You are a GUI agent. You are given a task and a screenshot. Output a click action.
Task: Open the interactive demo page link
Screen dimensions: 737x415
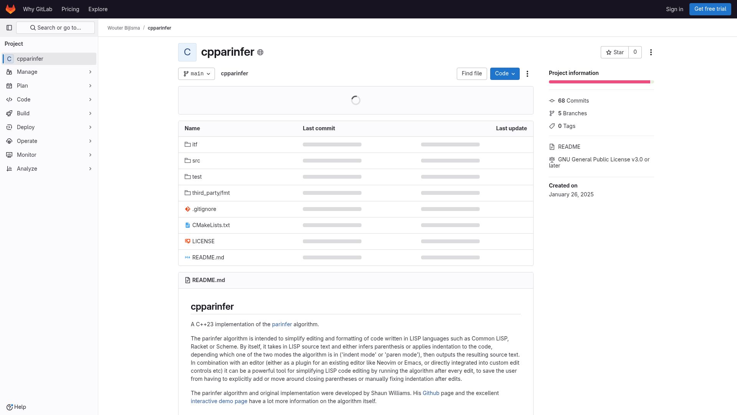[219, 401]
